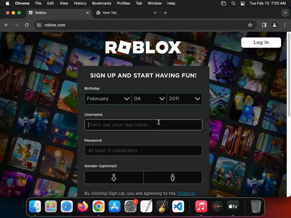Viewport: 291px width, 218px height.
Task: Open the Bookmarks menu
Action: point(101,3)
